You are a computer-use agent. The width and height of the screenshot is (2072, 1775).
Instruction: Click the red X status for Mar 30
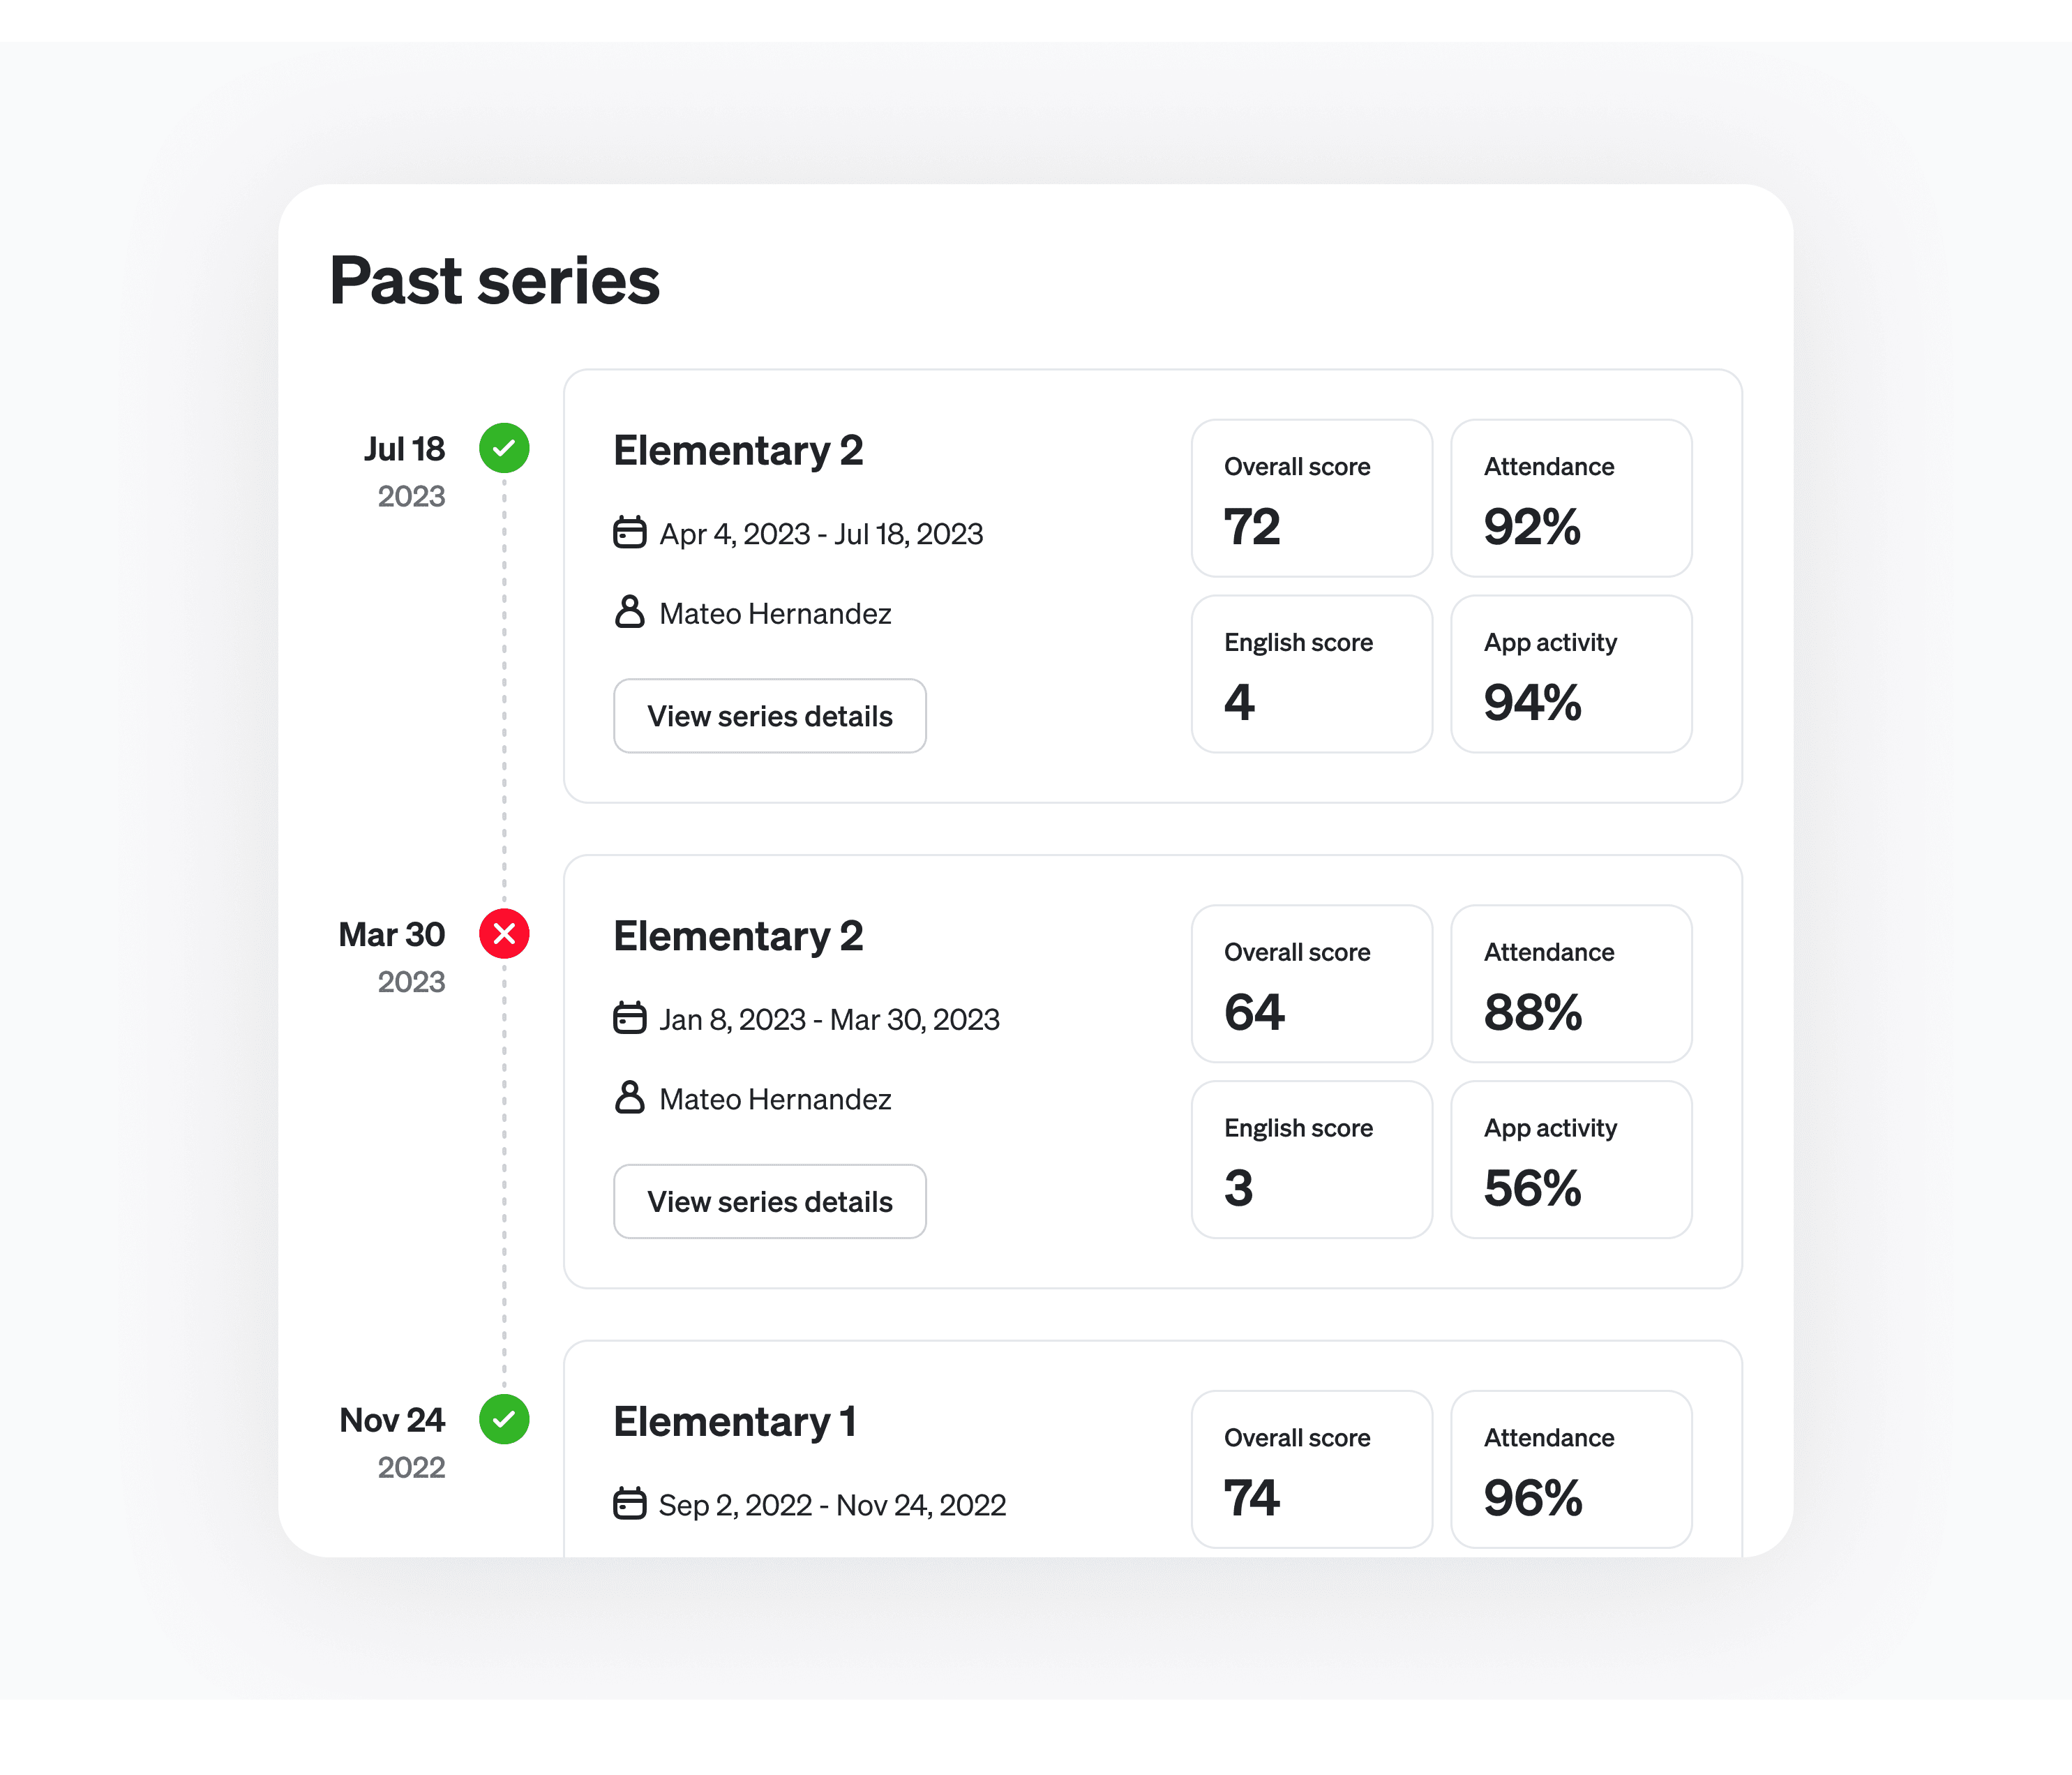point(504,934)
